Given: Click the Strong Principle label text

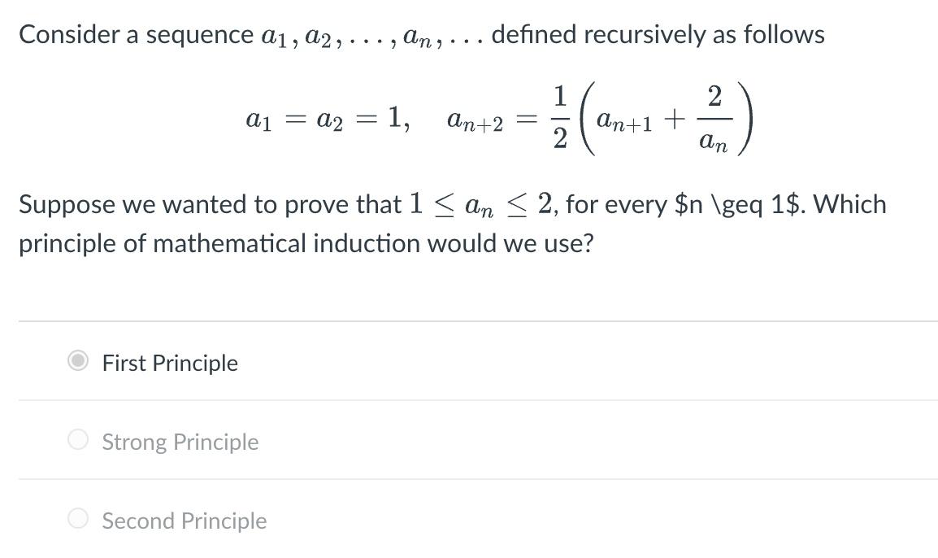Looking at the screenshot, I should 179,442.
